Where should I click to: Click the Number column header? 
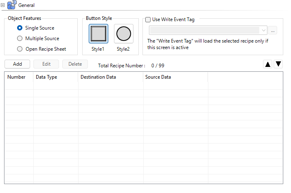pos(19,77)
